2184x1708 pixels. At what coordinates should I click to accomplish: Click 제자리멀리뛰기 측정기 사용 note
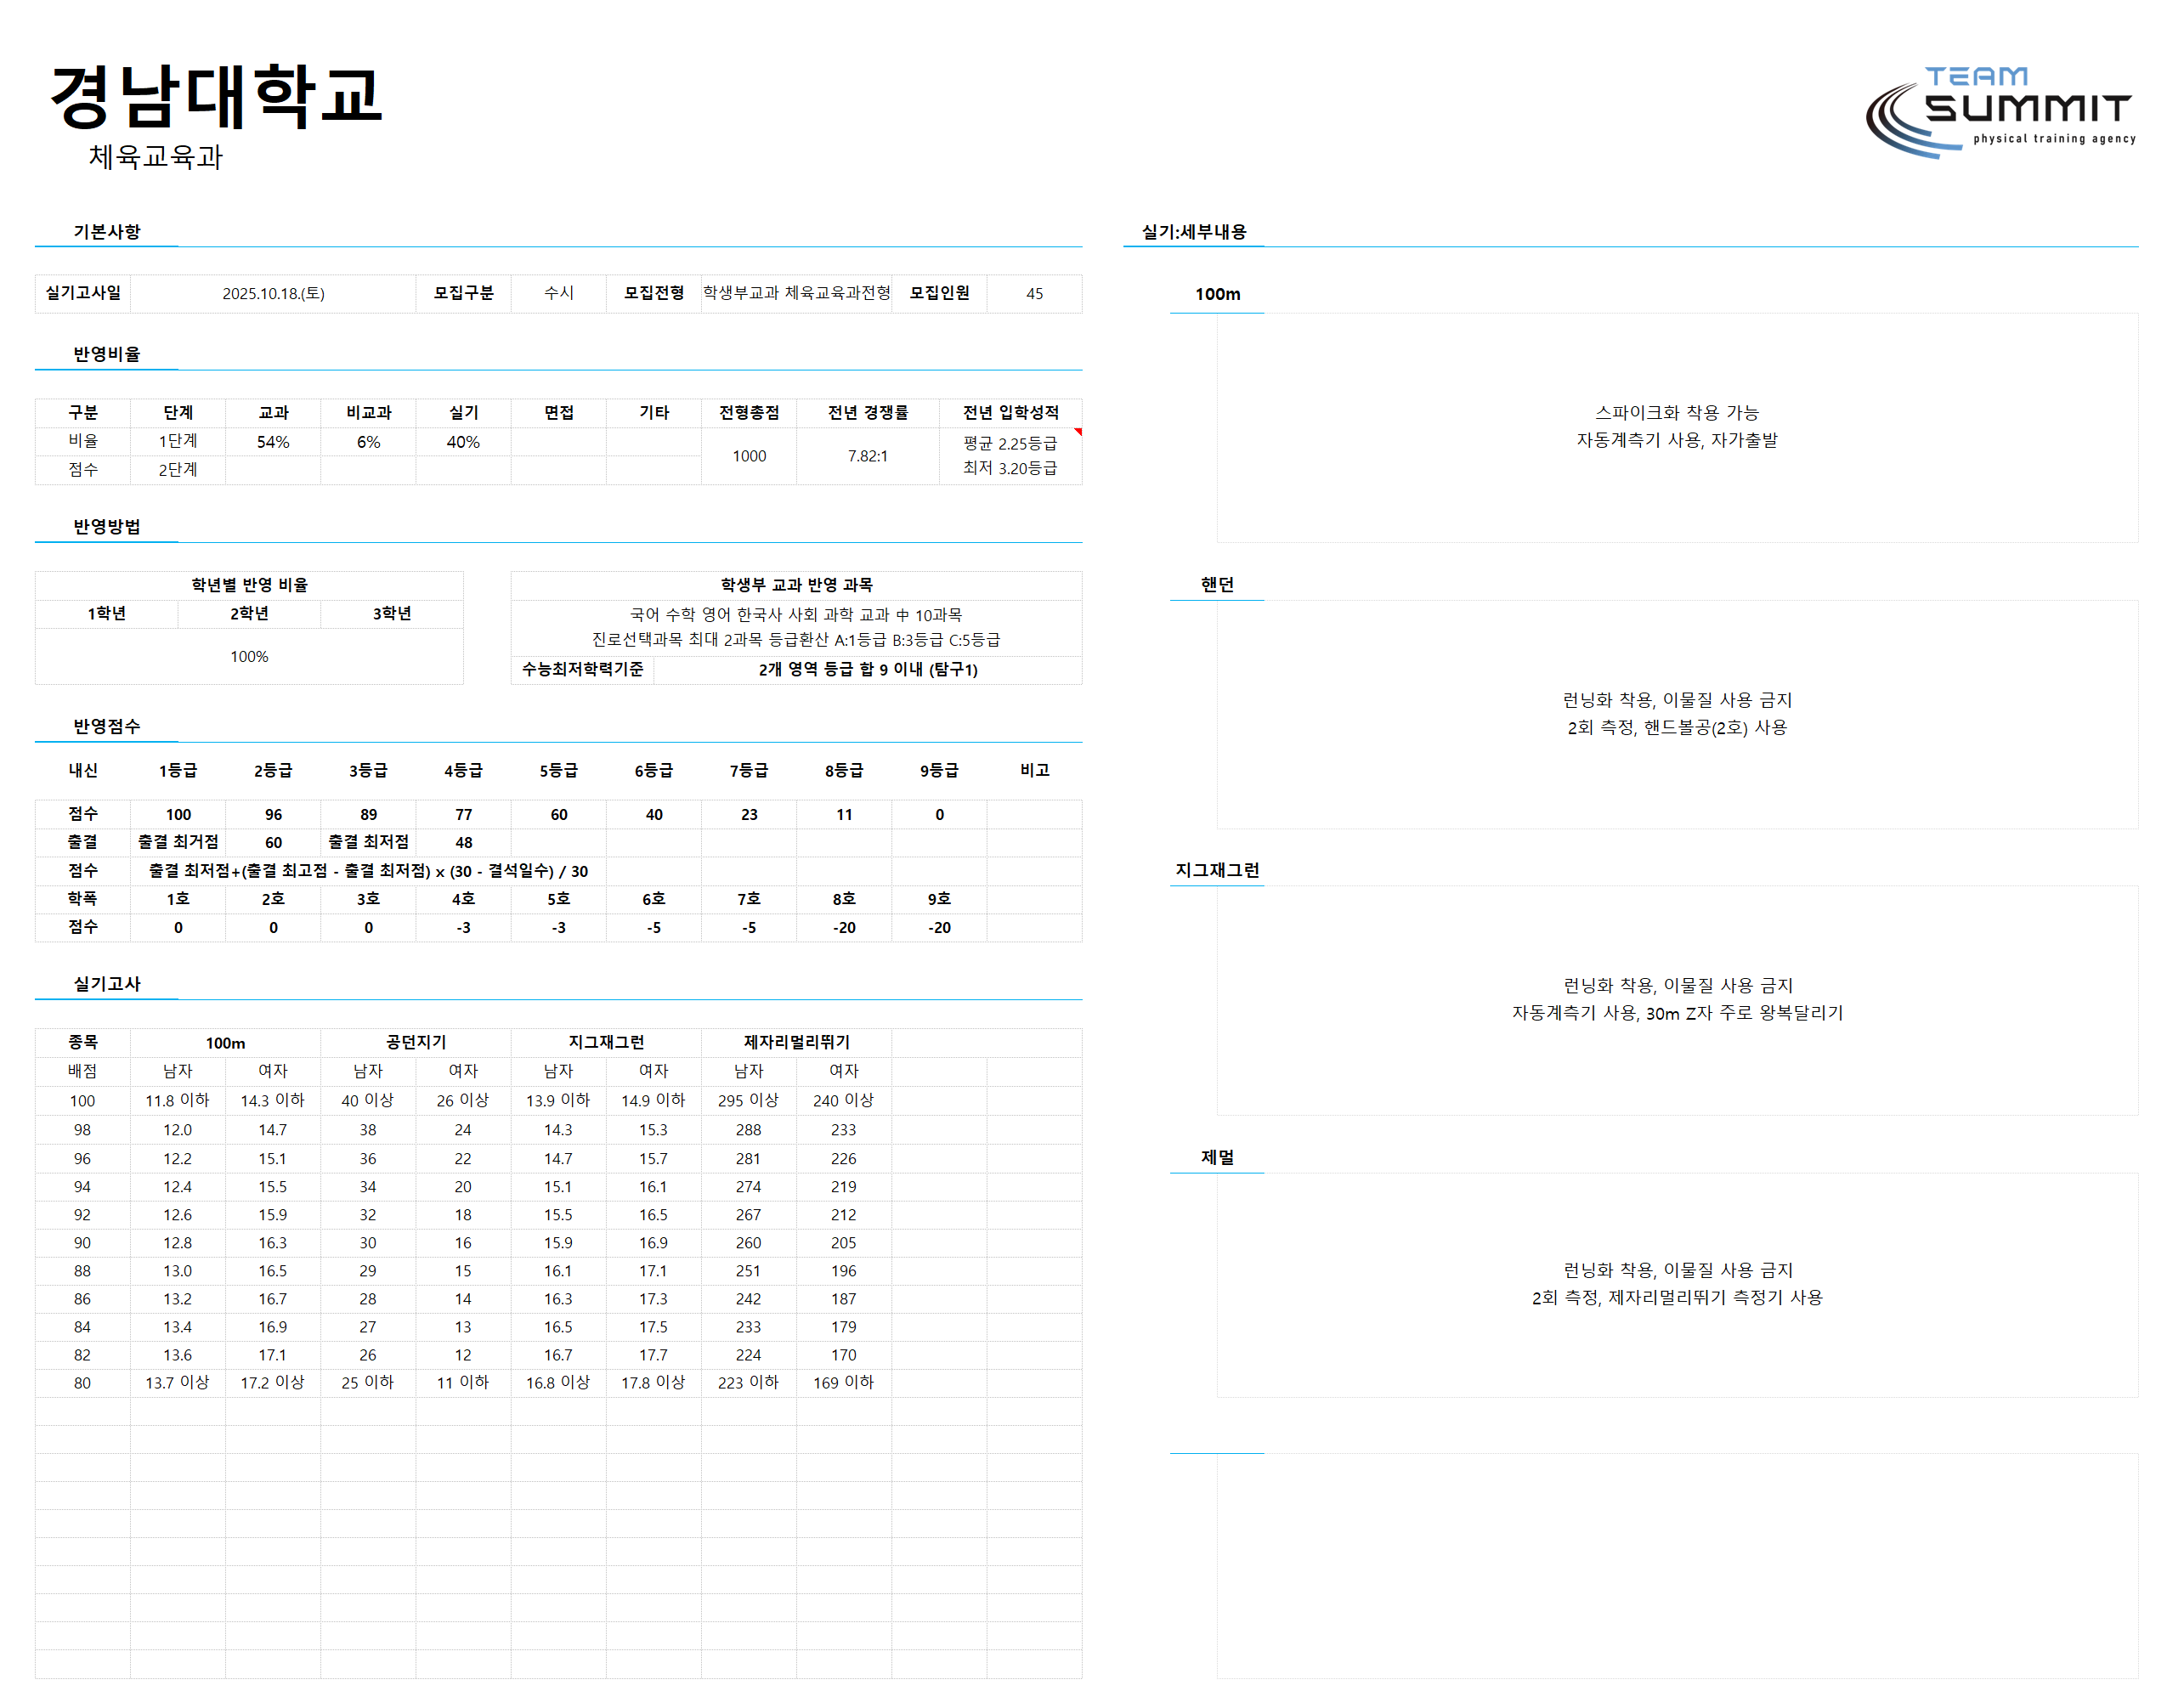[1715, 1297]
